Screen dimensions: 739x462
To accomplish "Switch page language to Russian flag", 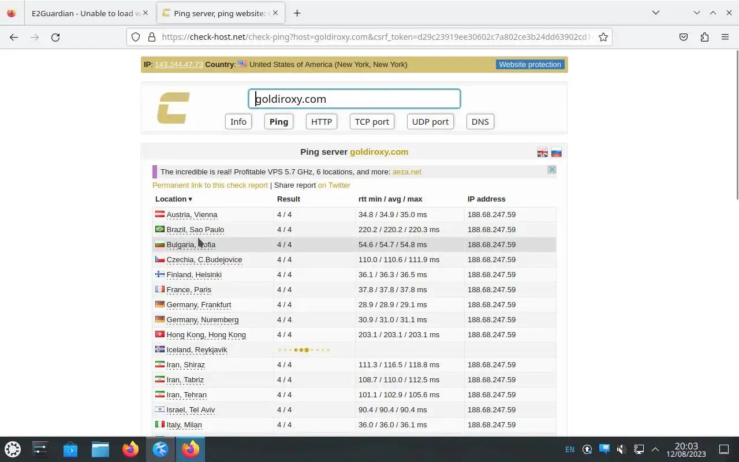I will point(557,152).
